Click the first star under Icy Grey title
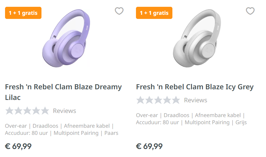Viewport: 266px width, 157px height. click(x=140, y=100)
